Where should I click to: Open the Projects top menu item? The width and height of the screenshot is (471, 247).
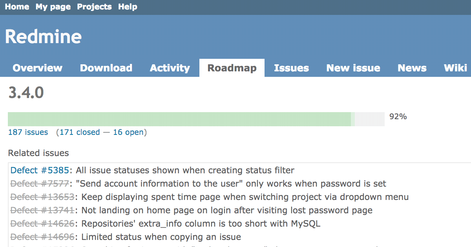tap(94, 7)
